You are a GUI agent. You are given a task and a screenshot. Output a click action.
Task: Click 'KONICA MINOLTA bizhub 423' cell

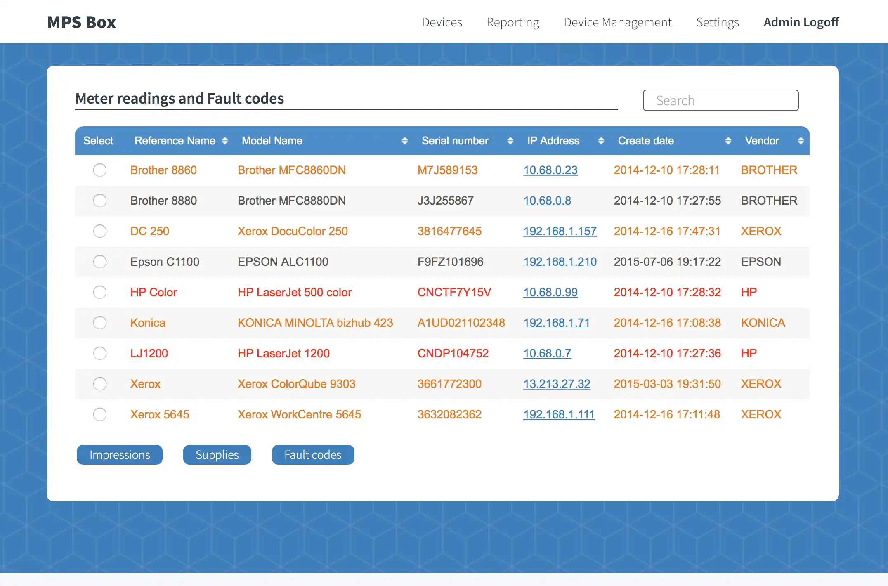(x=315, y=323)
